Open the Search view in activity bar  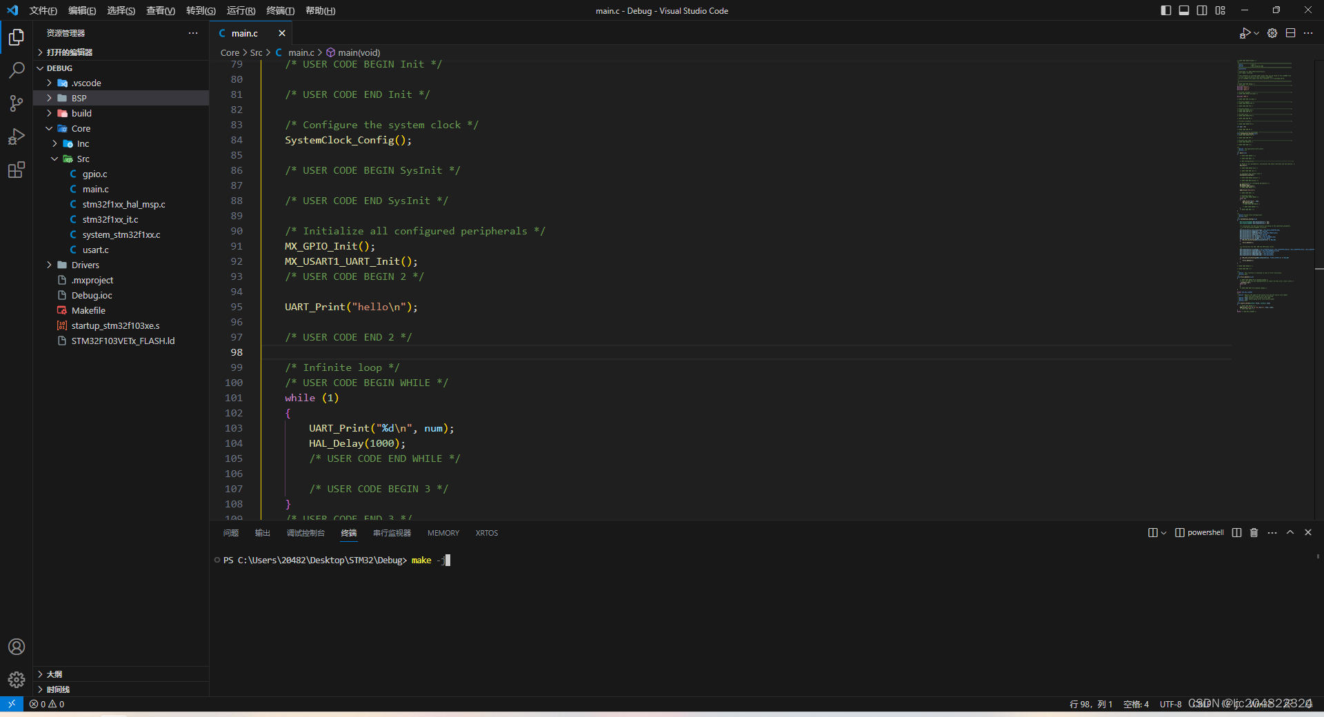point(17,70)
